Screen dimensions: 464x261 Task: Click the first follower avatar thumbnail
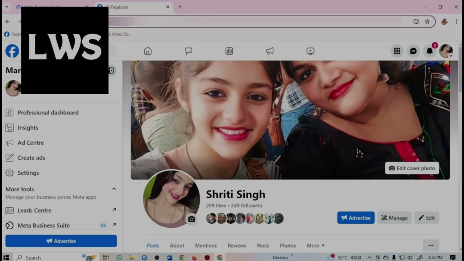pos(211,218)
